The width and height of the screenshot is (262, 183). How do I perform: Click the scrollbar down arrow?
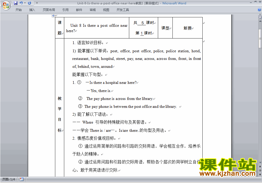tap(260, 163)
